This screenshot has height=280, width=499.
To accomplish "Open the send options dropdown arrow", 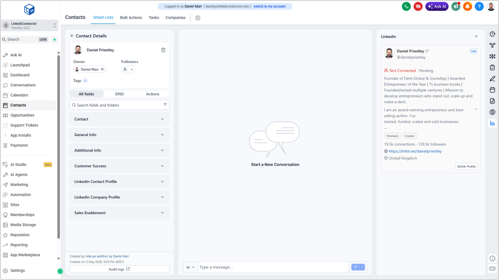I will (x=362, y=267).
